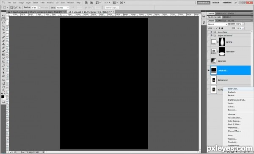254x154 pixels.
Task: Open the Style dropdown in options bar
Action: tap(63, 8)
